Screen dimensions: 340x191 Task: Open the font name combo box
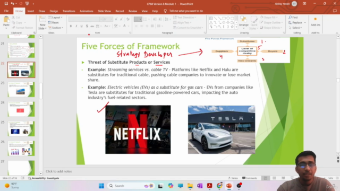(x=85, y=19)
